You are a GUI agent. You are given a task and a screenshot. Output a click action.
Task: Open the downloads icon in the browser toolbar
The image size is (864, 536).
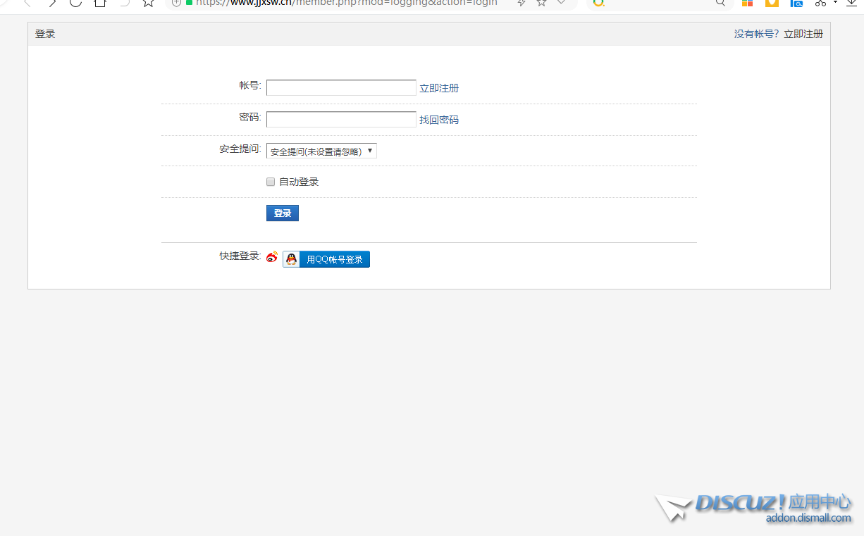click(852, 3)
